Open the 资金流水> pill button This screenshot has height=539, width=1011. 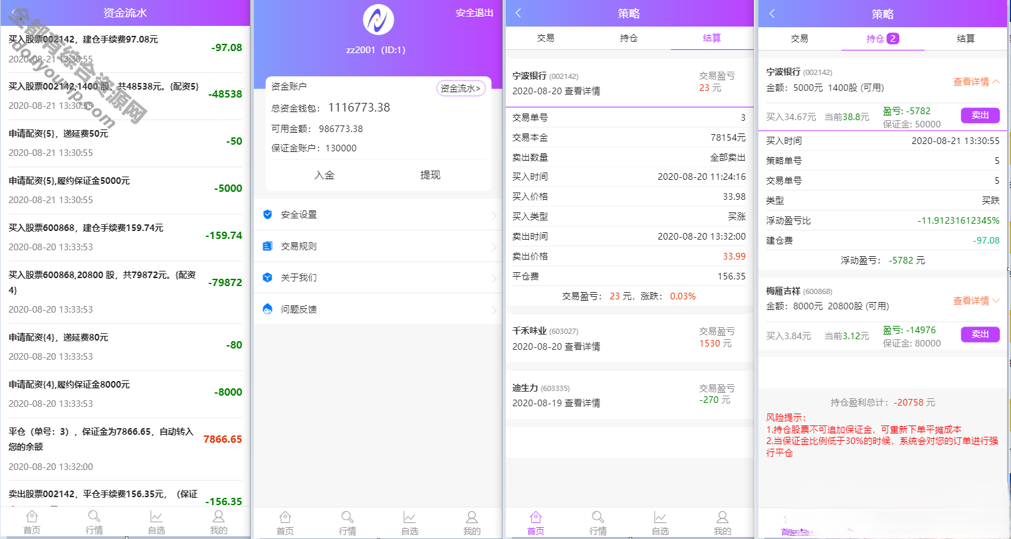pos(461,88)
